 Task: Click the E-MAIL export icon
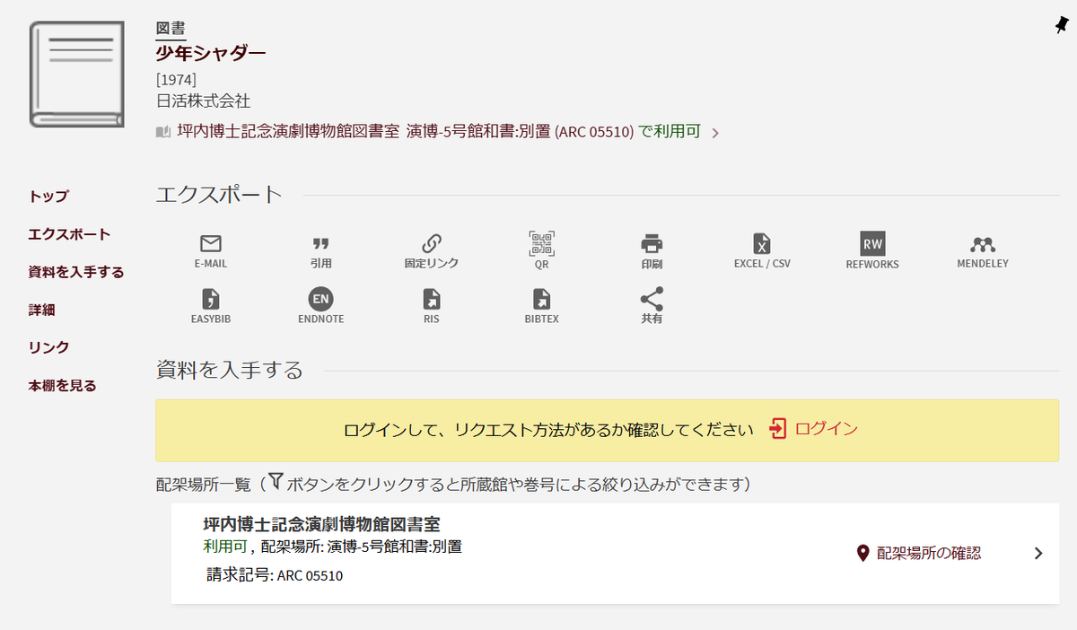(210, 243)
